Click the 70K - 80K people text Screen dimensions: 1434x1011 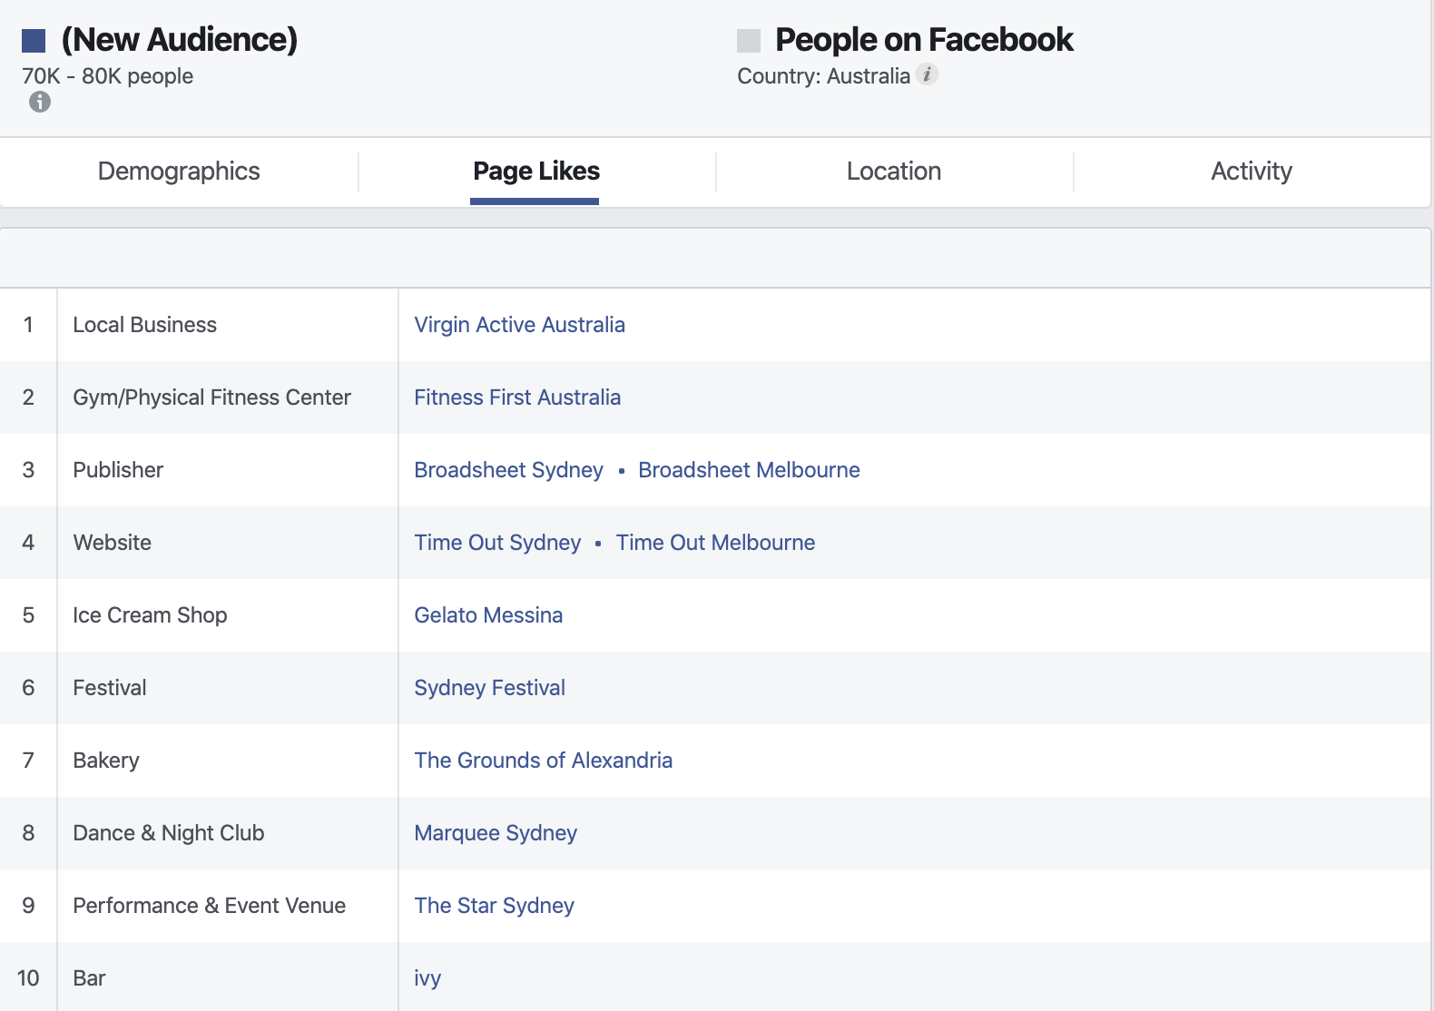click(x=107, y=76)
